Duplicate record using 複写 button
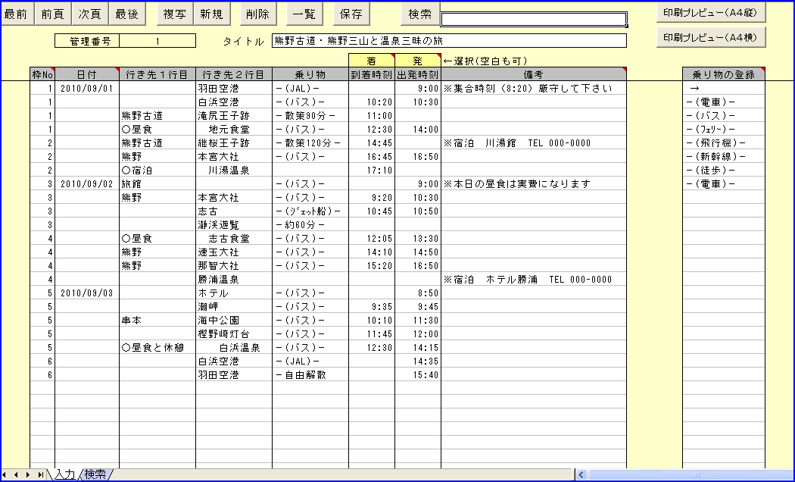This screenshot has height=482, width=795. (x=175, y=14)
